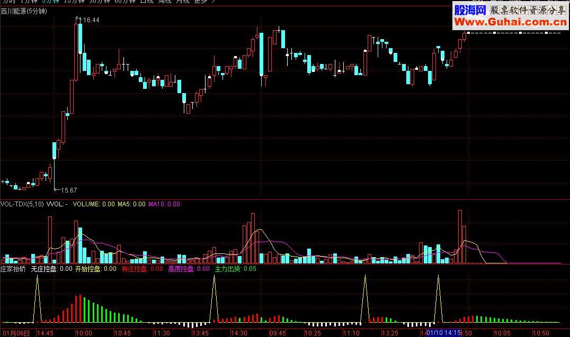Click the highlighted 01/10 14:15 cursor time
The image size is (570, 337).
point(443,333)
